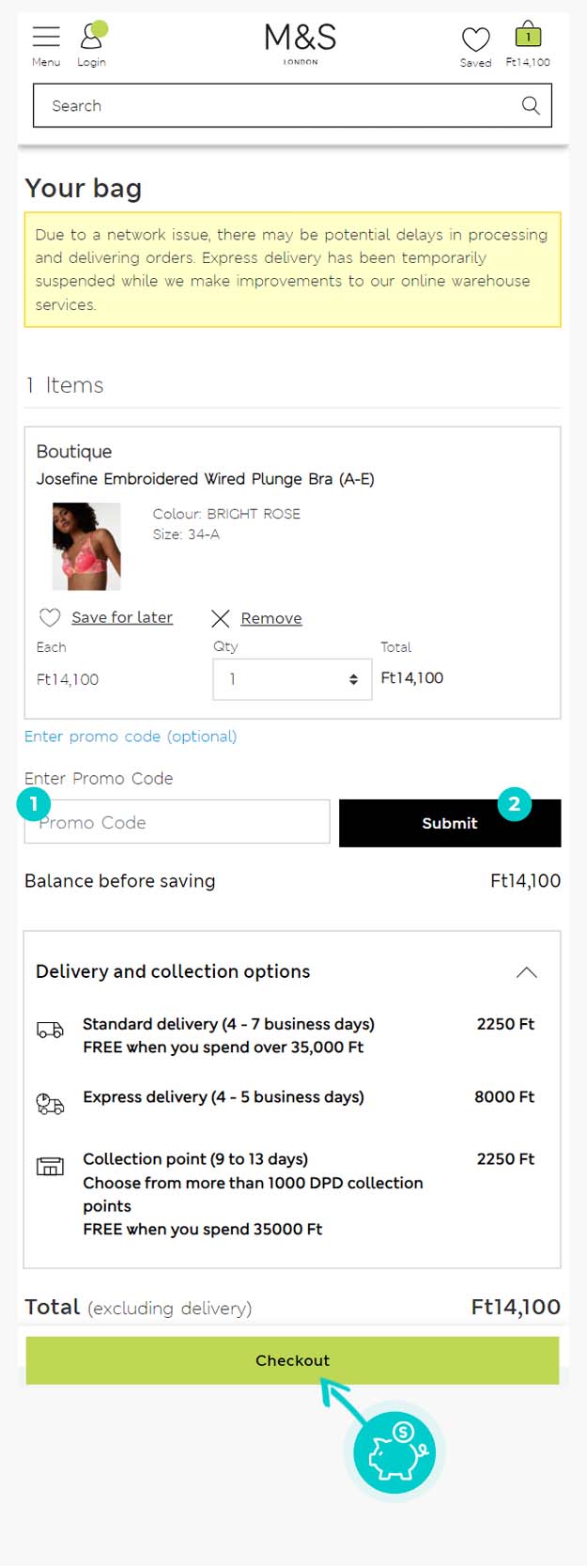Open the hamburger Menu icon

click(x=46, y=38)
